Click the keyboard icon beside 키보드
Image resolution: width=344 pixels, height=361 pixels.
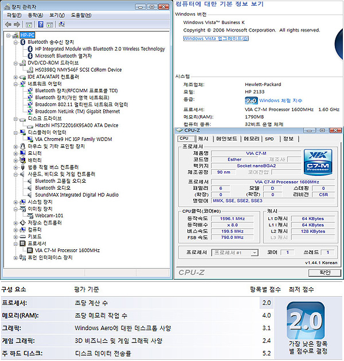(22, 237)
